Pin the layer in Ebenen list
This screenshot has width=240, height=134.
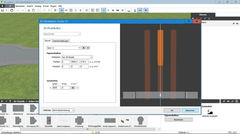(233, 24)
